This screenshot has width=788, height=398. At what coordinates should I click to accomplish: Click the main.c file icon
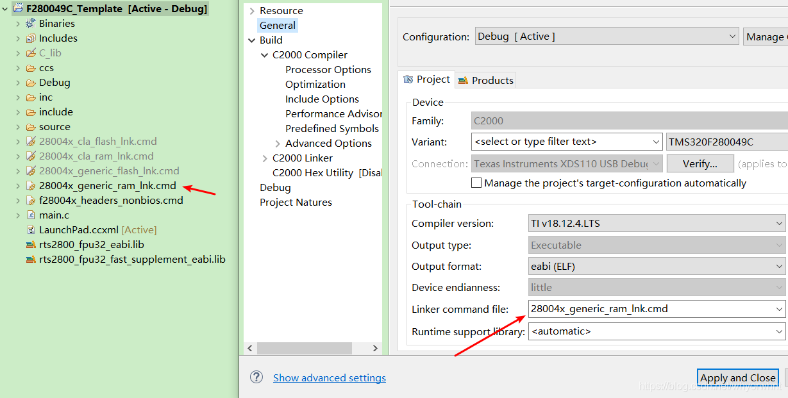click(x=31, y=215)
